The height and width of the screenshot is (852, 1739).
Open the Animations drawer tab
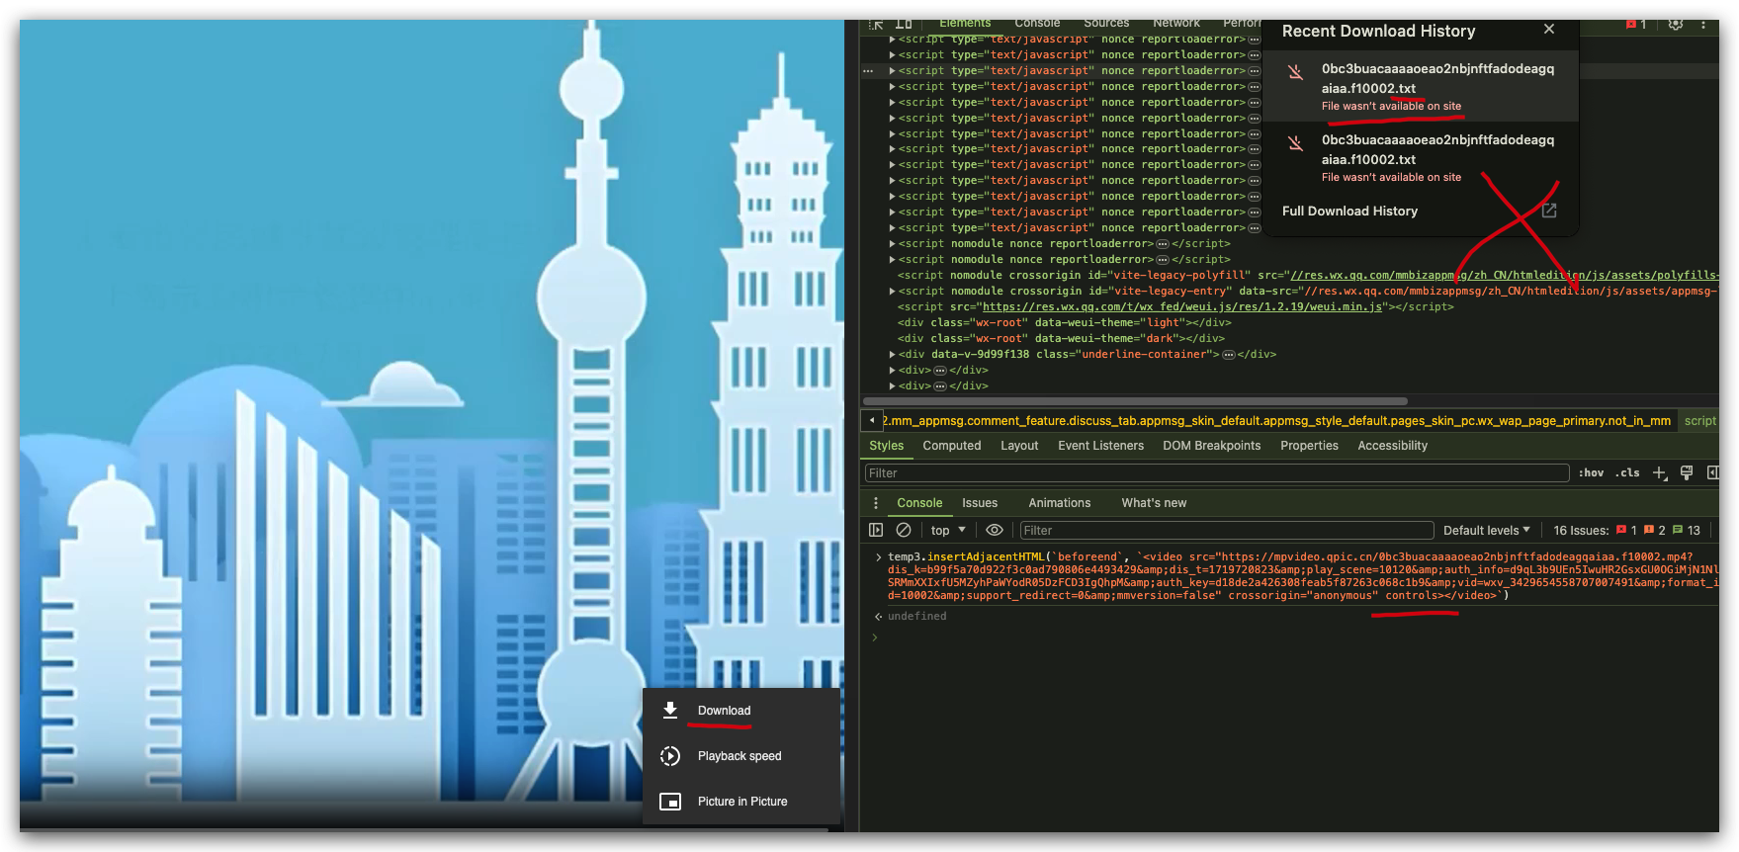point(1060,503)
